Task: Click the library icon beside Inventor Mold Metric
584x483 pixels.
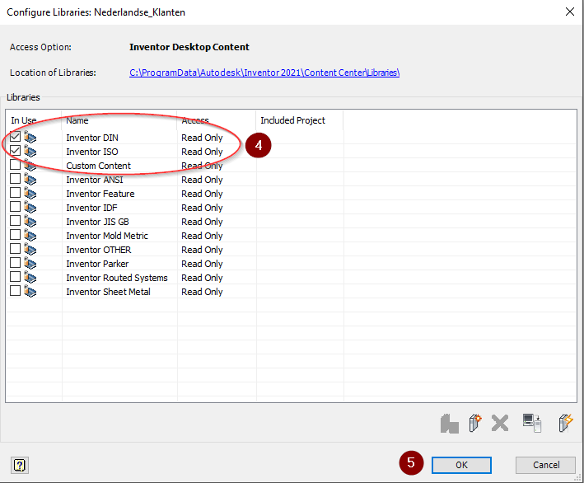Action: [x=30, y=236]
